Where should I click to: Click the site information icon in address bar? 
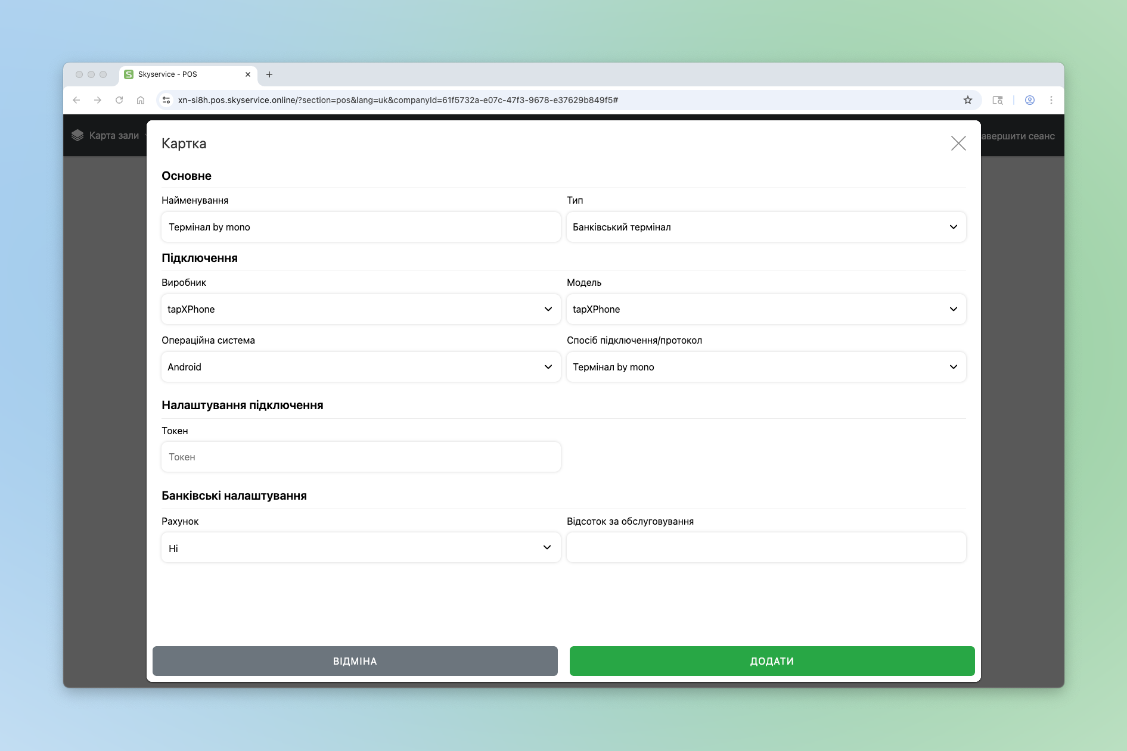point(167,100)
